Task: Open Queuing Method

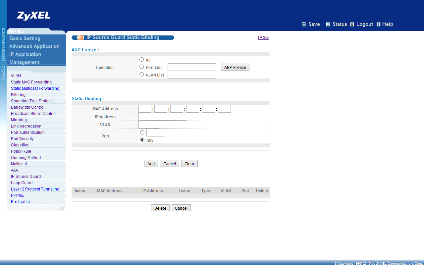Action: pos(26,158)
